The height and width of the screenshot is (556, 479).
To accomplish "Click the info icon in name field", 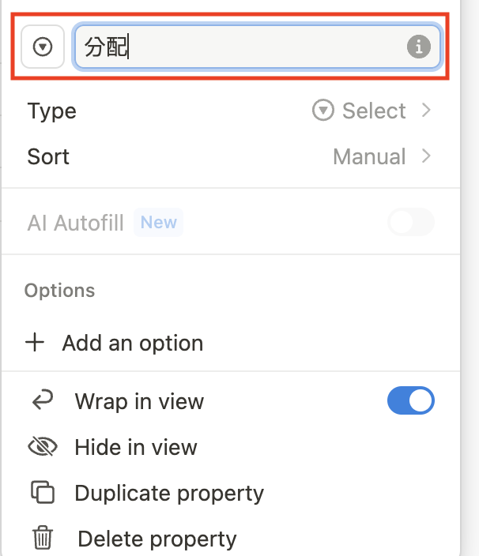I will tap(418, 47).
